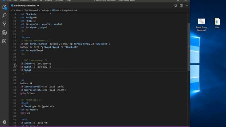Click the C: breadcrumb segment
This screenshot has width=226, height=127.
(12, 10)
